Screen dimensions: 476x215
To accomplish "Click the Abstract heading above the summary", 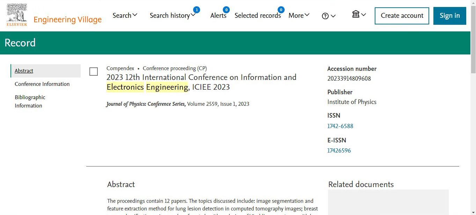I will click(x=121, y=184).
